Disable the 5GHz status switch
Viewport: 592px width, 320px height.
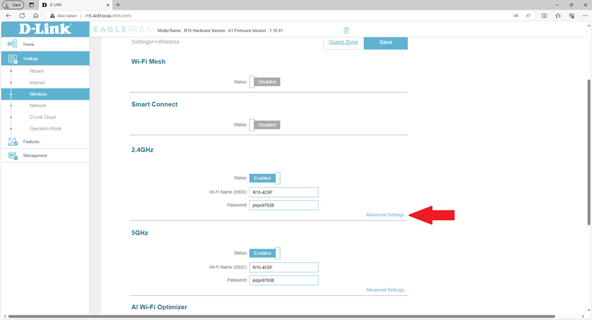pyautogui.click(x=265, y=253)
